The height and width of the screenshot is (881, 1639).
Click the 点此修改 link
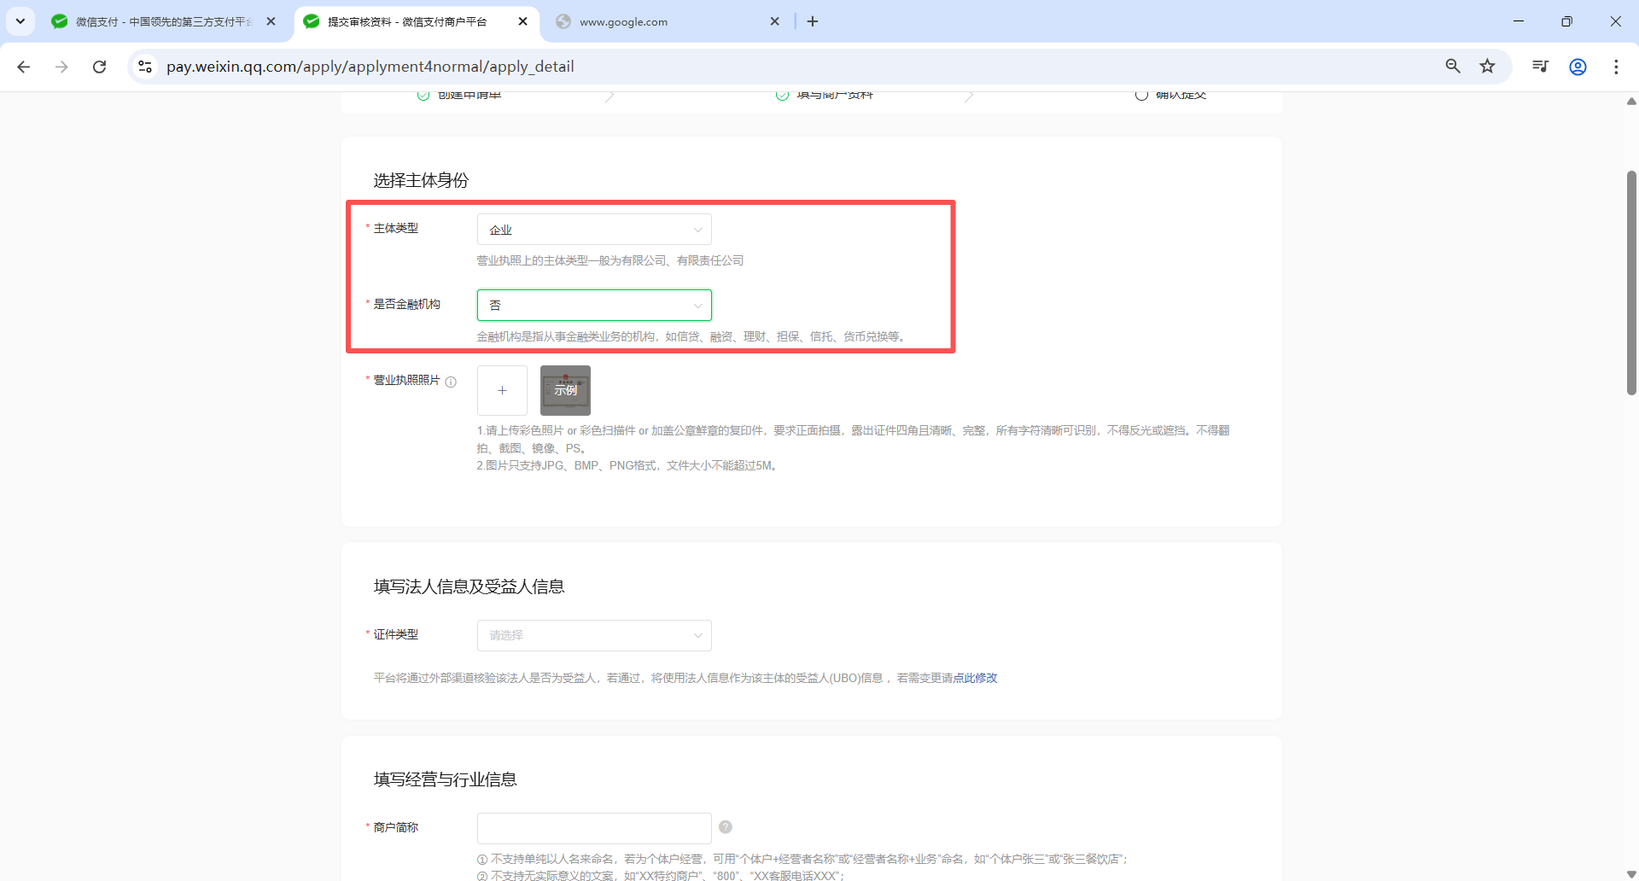(975, 678)
